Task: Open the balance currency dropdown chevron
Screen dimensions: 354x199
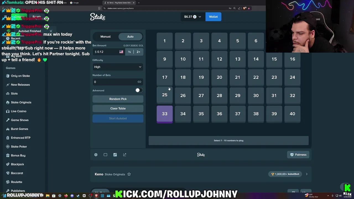Action: pyautogui.click(x=200, y=17)
